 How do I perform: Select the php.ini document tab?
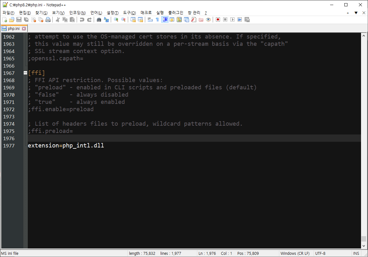click(14, 28)
